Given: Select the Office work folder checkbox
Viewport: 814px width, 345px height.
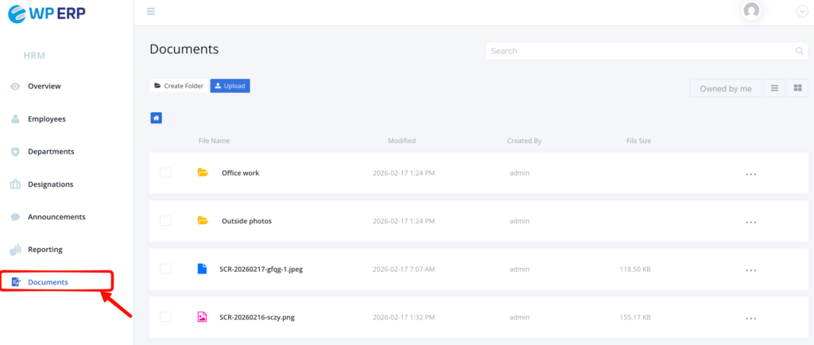Looking at the screenshot, I should pyautogui.click(x=165, y=172).
